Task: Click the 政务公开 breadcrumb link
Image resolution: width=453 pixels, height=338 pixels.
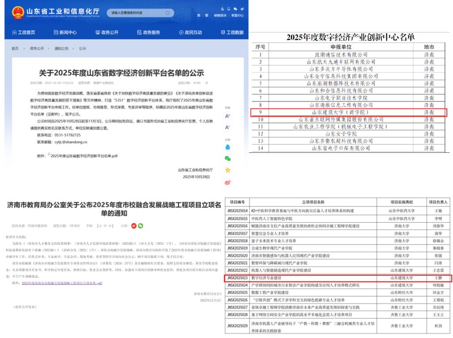Action: (x=37, y=48)
